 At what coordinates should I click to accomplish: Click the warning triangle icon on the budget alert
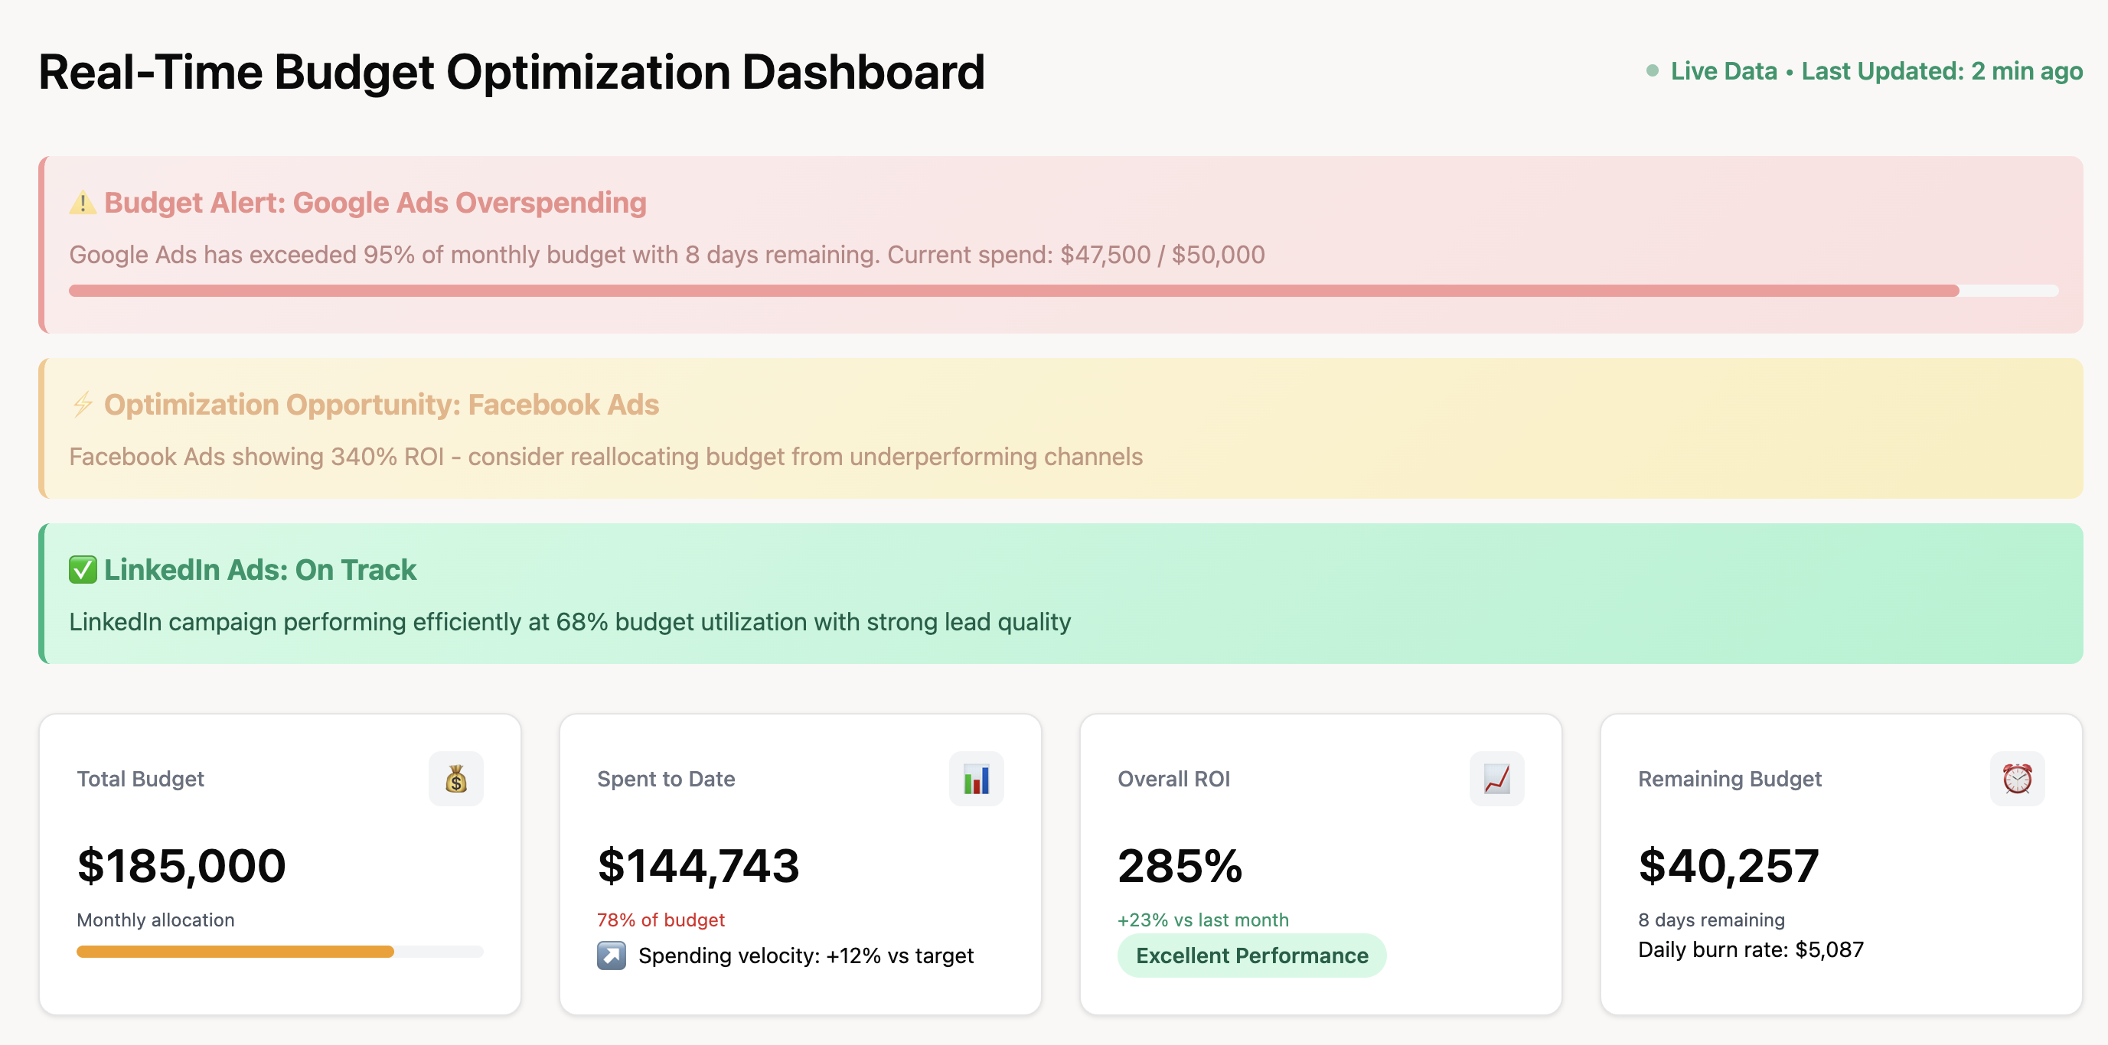pyautogui.click(x=81, y=202)
